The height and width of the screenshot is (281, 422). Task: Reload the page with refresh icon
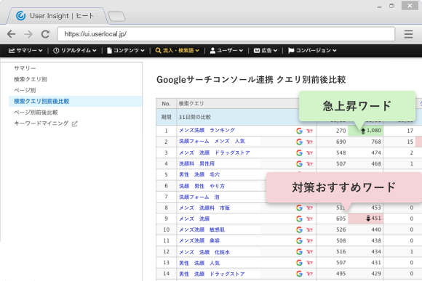coord(45,34)
